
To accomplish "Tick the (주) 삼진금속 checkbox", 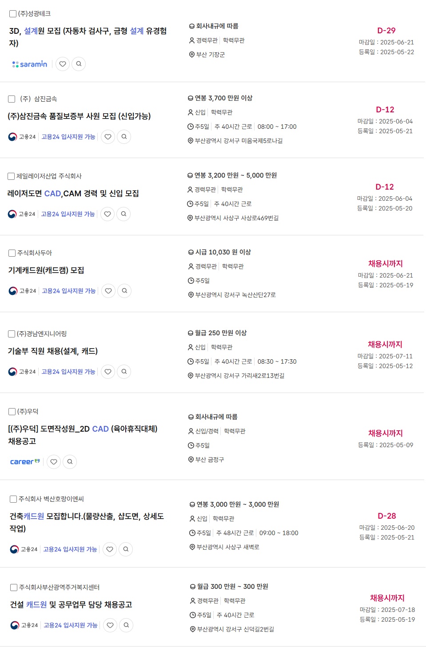I will [x=12, y=99].
